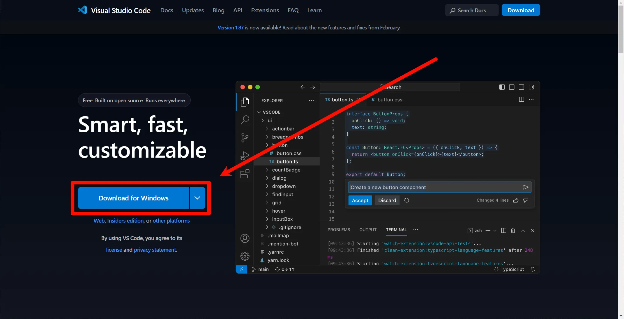Open the privacy statement link
The height and width of the screenshot is (319, 624).
(155, 250)
